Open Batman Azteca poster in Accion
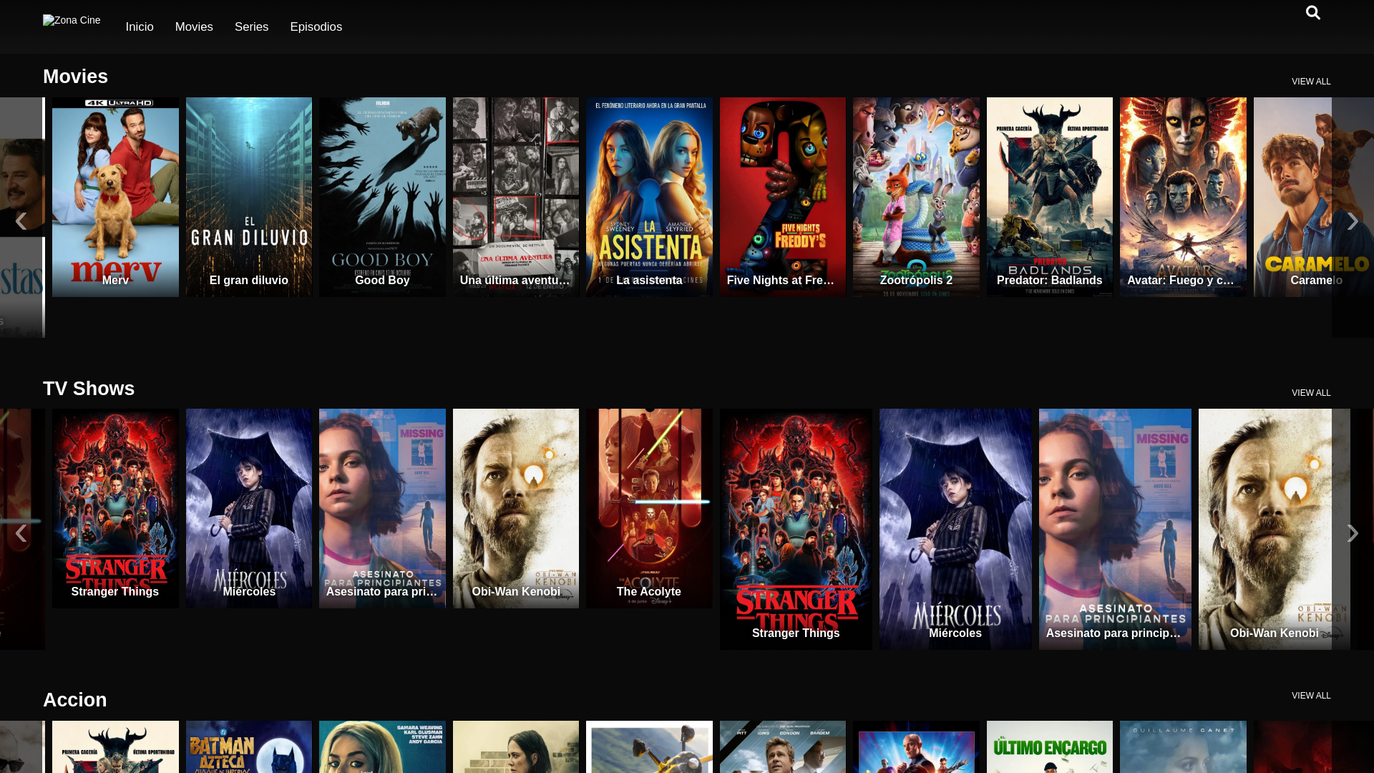This screenshot has width=1374, height=773. coord(248,748)
